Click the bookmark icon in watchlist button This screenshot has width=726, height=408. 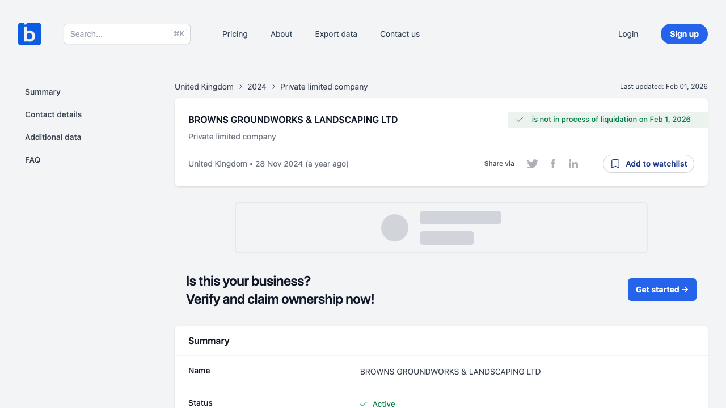[x=615, y=164]
